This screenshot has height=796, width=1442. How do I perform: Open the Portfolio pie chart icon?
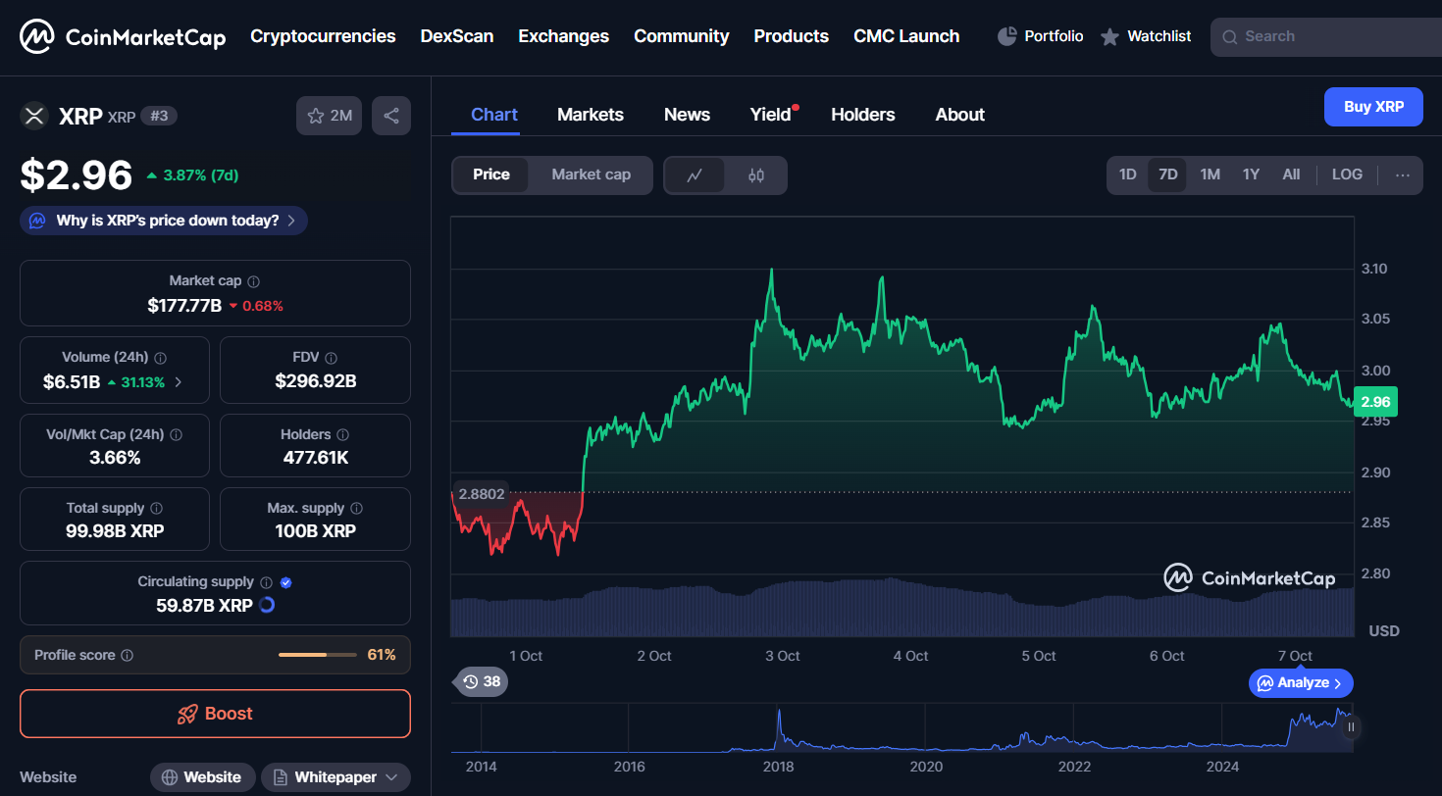pos(1006,36)
